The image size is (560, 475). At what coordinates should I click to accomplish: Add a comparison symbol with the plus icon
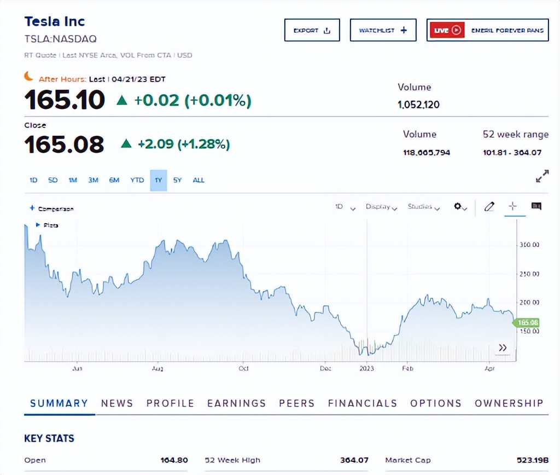pos(33,208)
